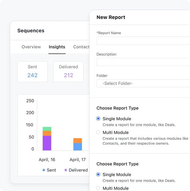Image resolution: width=190 pixels, height=191 pixels.
Task: Select Single Module in the upper Report Type section
Action: (98, 119)
